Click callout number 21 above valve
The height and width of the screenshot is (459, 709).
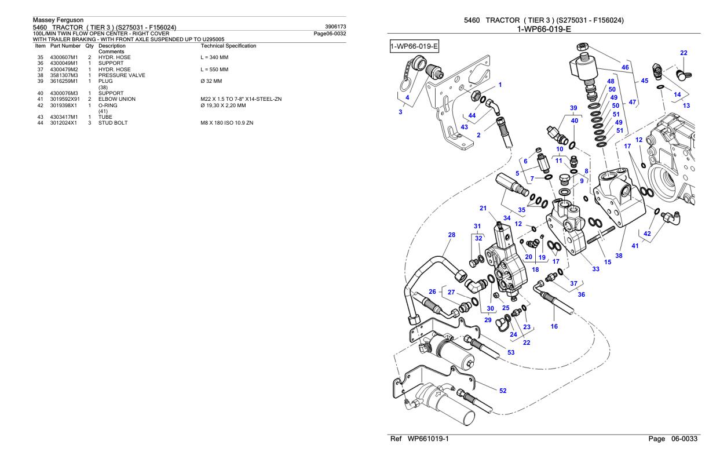pyautogui.click(x=483, y=208)
